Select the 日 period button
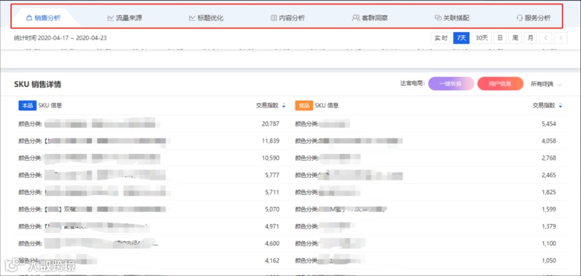This screenshot has width=581, height=276. point(500,38)
